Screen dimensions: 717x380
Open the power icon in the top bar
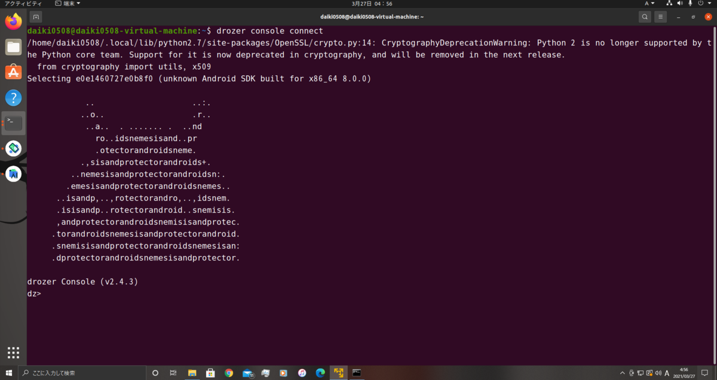[x=700, y=4]
